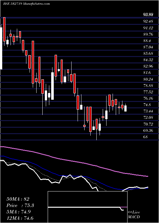Select the last white candlestick on the right
The height and width of the screenshot is (223, 159).
tap(125, 108)
